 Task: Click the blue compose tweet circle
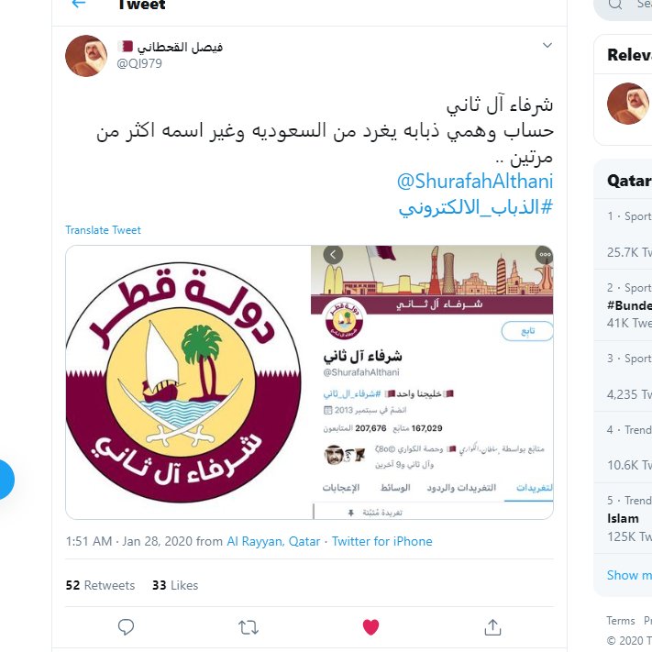tap(5, 480)
